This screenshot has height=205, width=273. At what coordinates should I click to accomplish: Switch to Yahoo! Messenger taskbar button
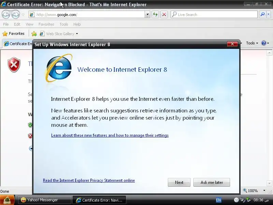[45, 200]
